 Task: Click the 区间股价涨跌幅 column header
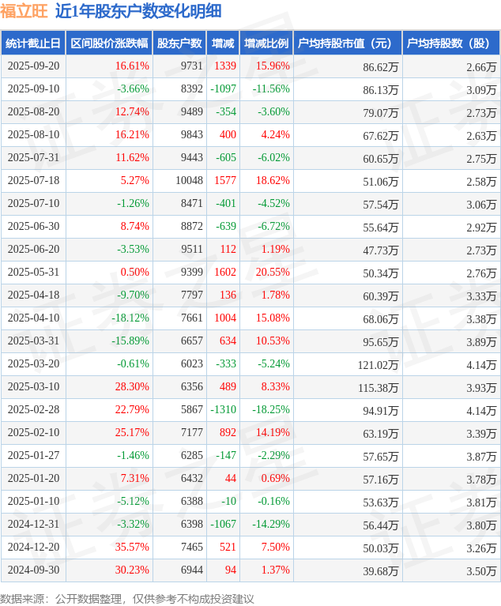pos(108,43)
